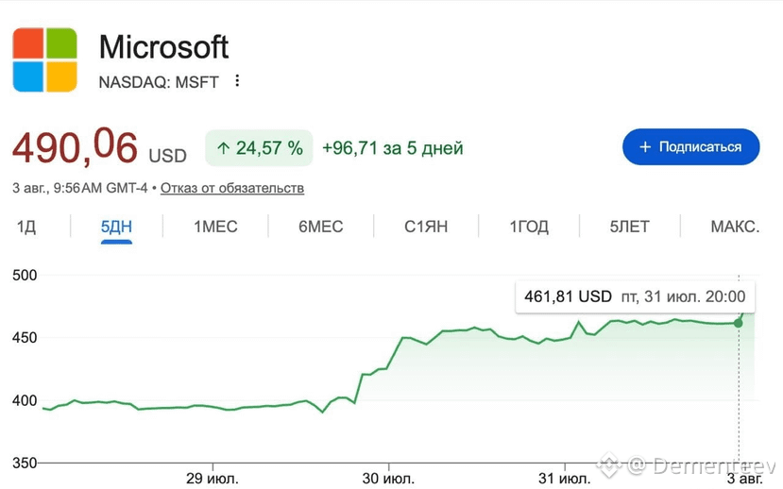
Task: Click the green data point dot on chart
Action: (x=738, y=324)
